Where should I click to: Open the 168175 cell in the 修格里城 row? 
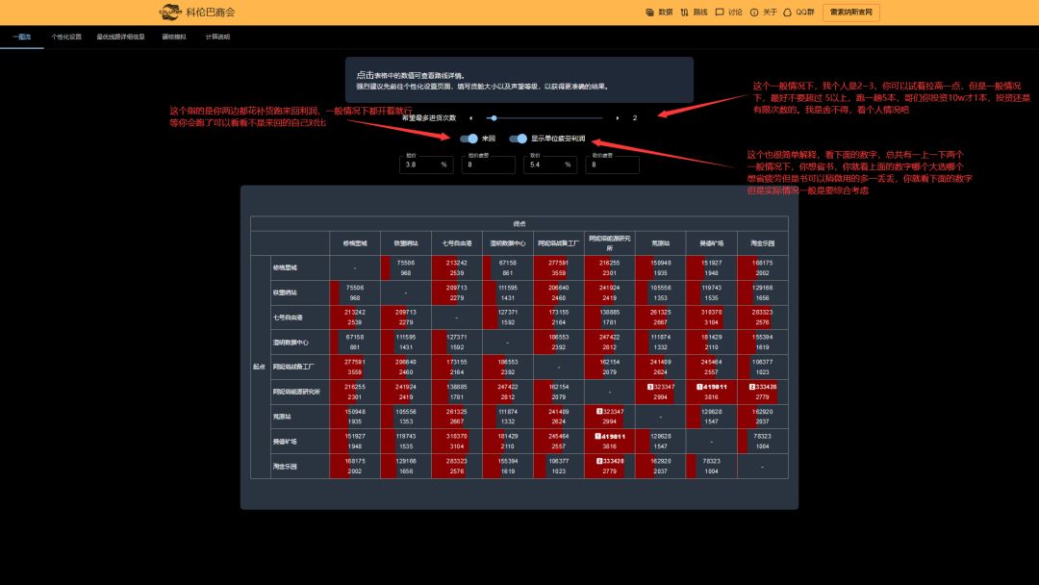pyautogui.click(x=763, y=267)
